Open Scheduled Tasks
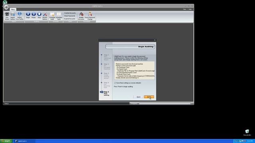Screen dimensions: 255x143 [59, 16]
